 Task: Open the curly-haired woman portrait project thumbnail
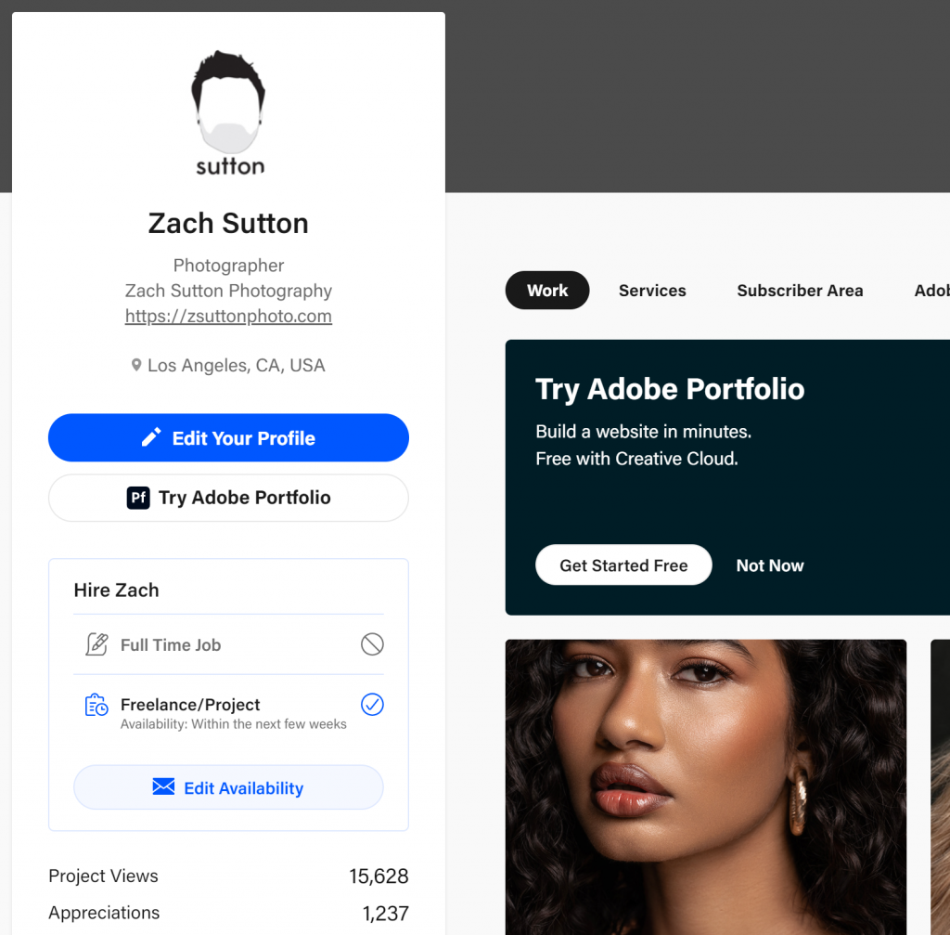click(706, 787)
